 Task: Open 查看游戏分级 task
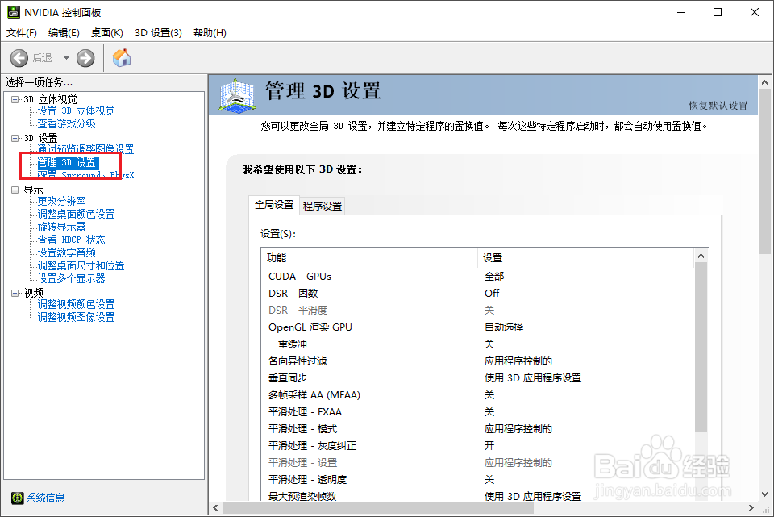click(x=67, y=123)
